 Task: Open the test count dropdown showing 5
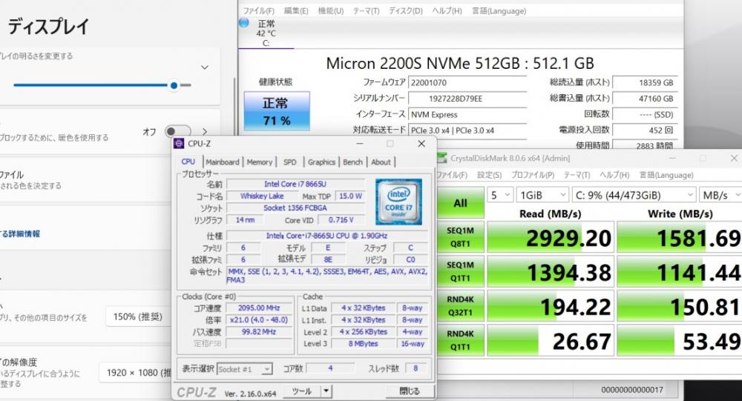coord(499,195)
